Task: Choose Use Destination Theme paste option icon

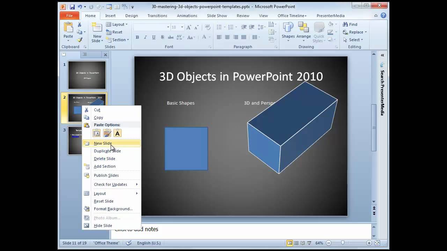Action: click(97, 133)
